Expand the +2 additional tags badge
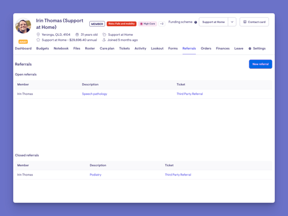This screenshot has height=216, width=288. pyautogui.click(x=162, y=24)
